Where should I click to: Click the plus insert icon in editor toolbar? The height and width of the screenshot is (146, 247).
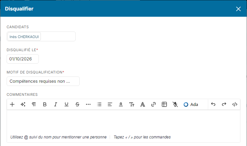click(12, 104)
